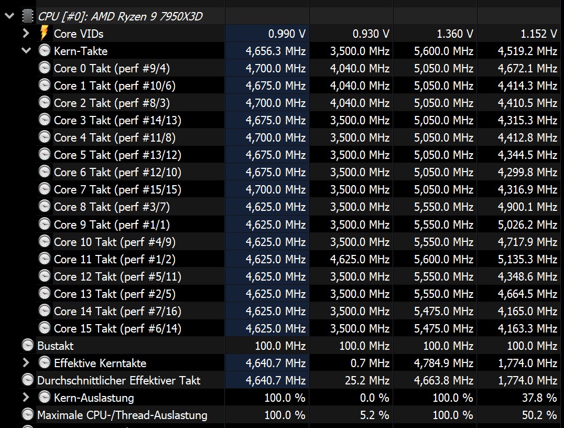Collapse the CPU [#0] AMD Ryzen 9 7950X3D section
The height and width of the screenshot is (428, 564).
coord(9,16)
